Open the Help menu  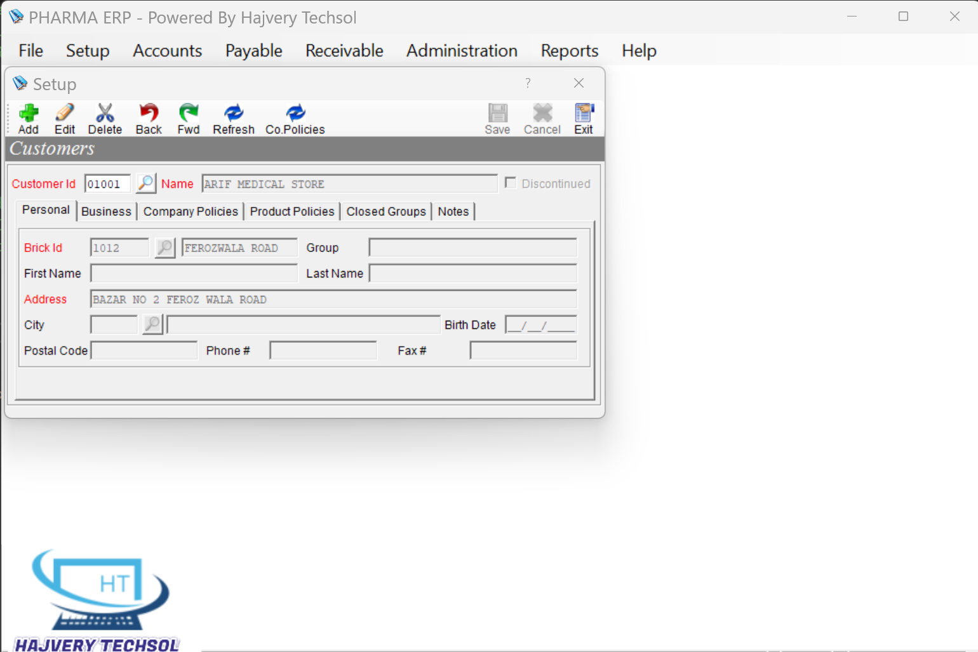tap(639, 51)
